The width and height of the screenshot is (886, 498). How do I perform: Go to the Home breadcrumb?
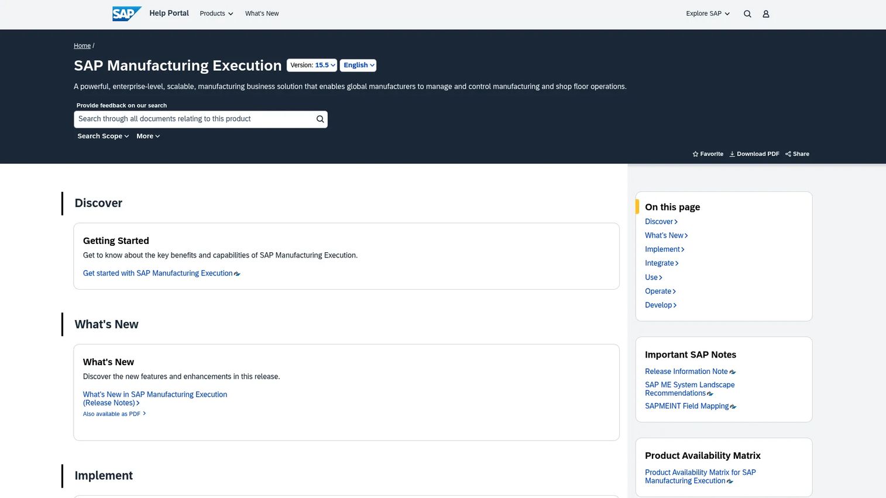pyautogui.click(x=82, y=46)
